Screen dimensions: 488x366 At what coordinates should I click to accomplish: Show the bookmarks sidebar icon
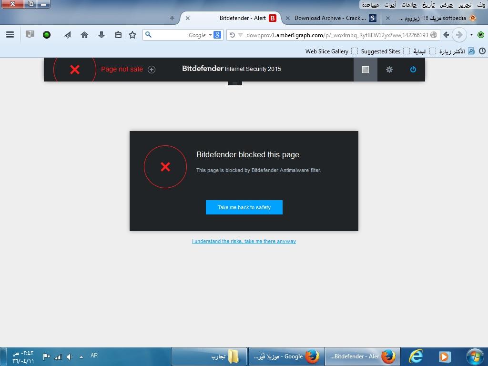click(30, 34)
